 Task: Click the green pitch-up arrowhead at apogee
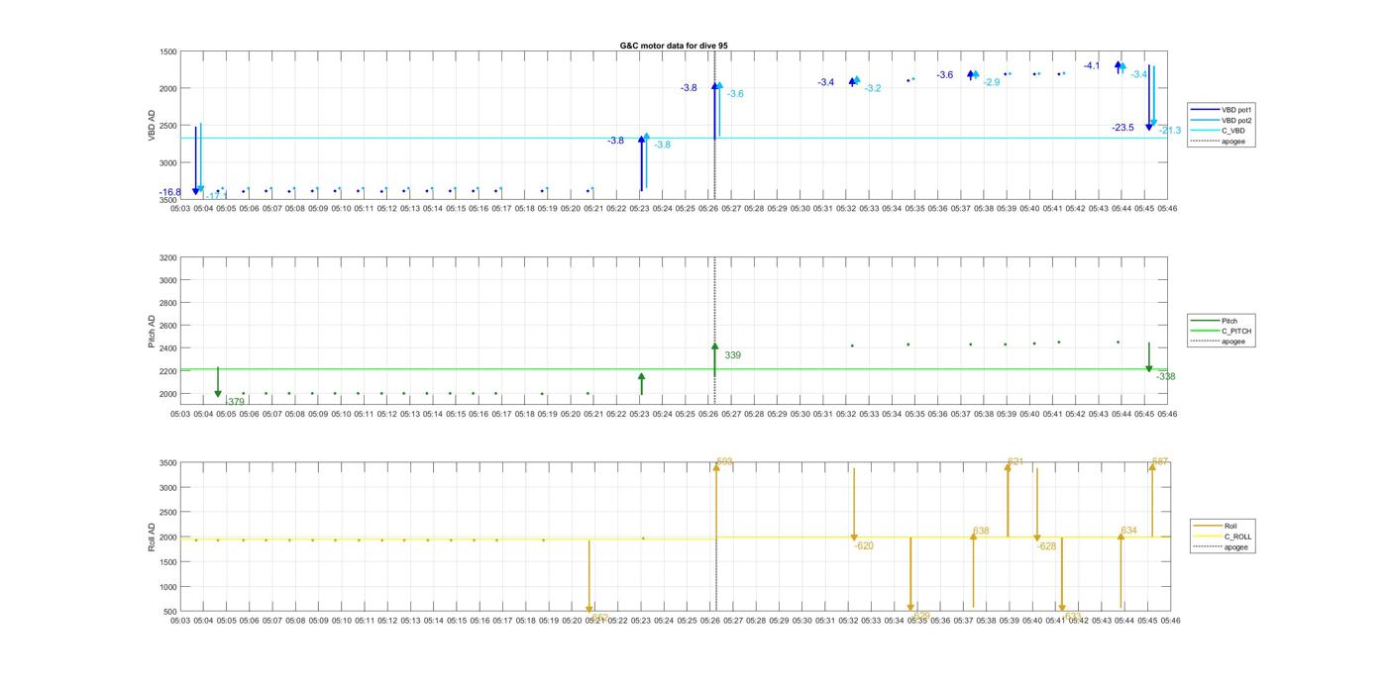coord(714,346)
